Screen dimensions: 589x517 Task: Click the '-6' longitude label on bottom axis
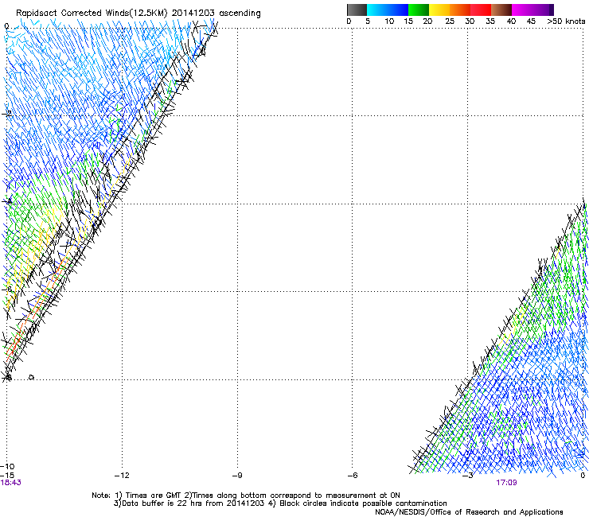pos(352,476)
